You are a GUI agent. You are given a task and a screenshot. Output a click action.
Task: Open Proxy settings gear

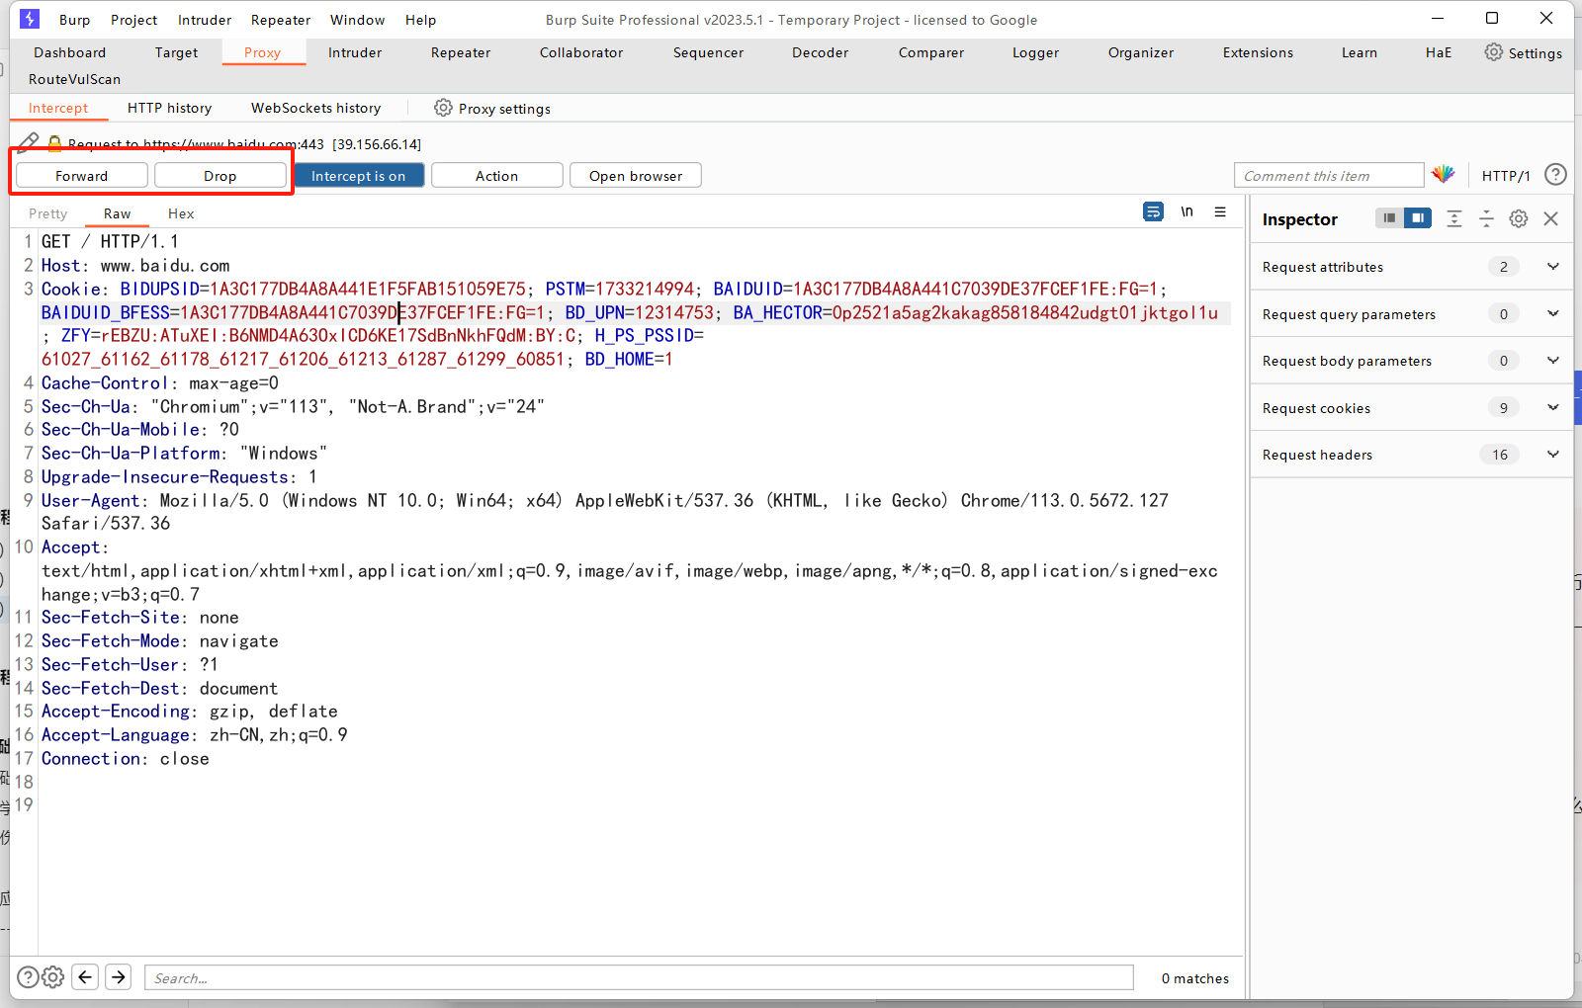click(x=443, y=108)
